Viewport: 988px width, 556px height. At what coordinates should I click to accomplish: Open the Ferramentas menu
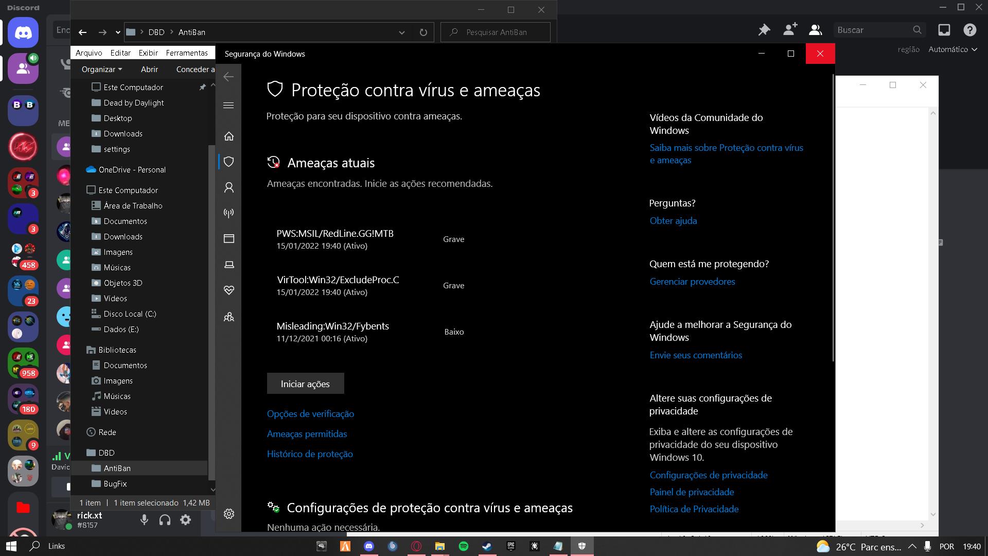point(186,53)
